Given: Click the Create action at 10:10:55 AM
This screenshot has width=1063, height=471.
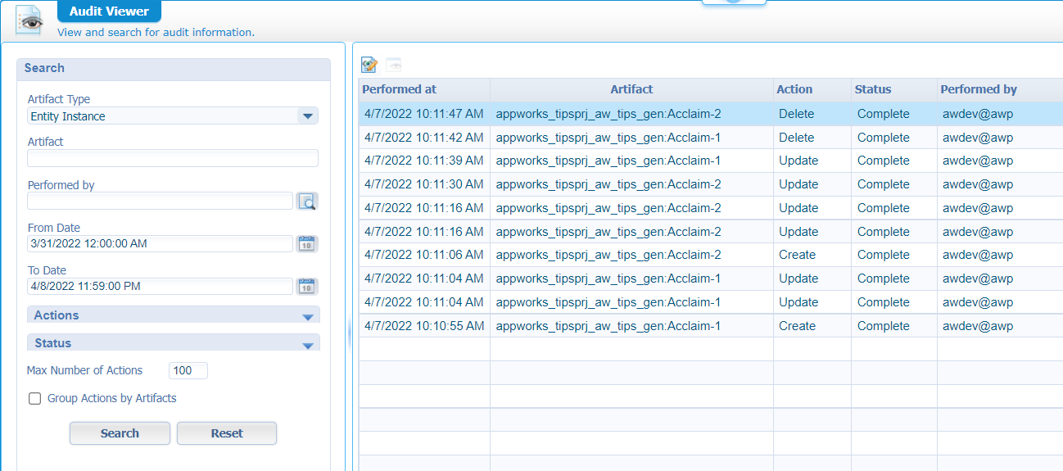Looking at the screenshot, I should (x=797, y=326).
